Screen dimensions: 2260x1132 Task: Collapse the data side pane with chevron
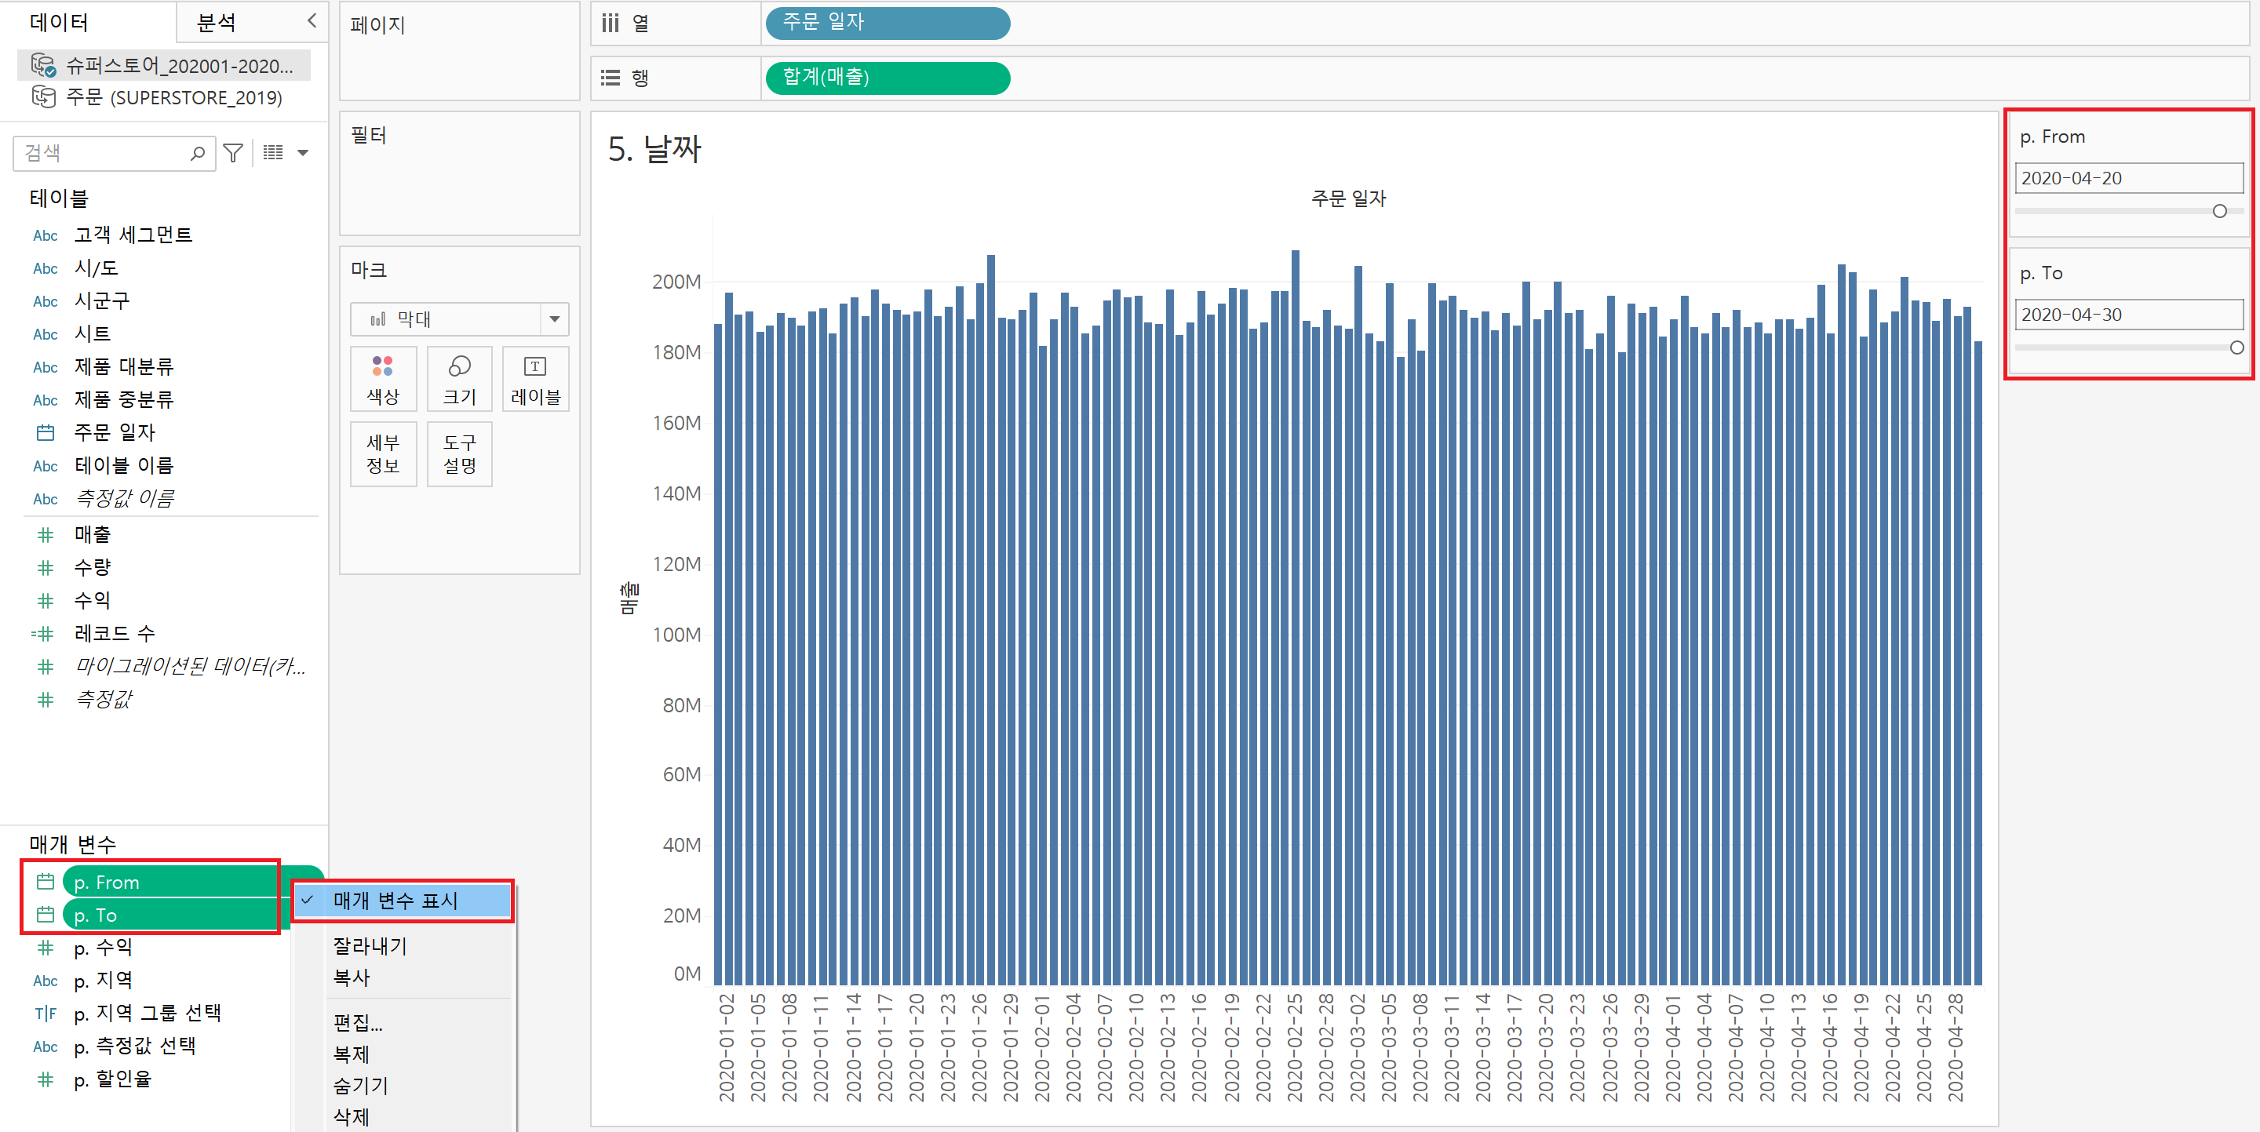312,21
